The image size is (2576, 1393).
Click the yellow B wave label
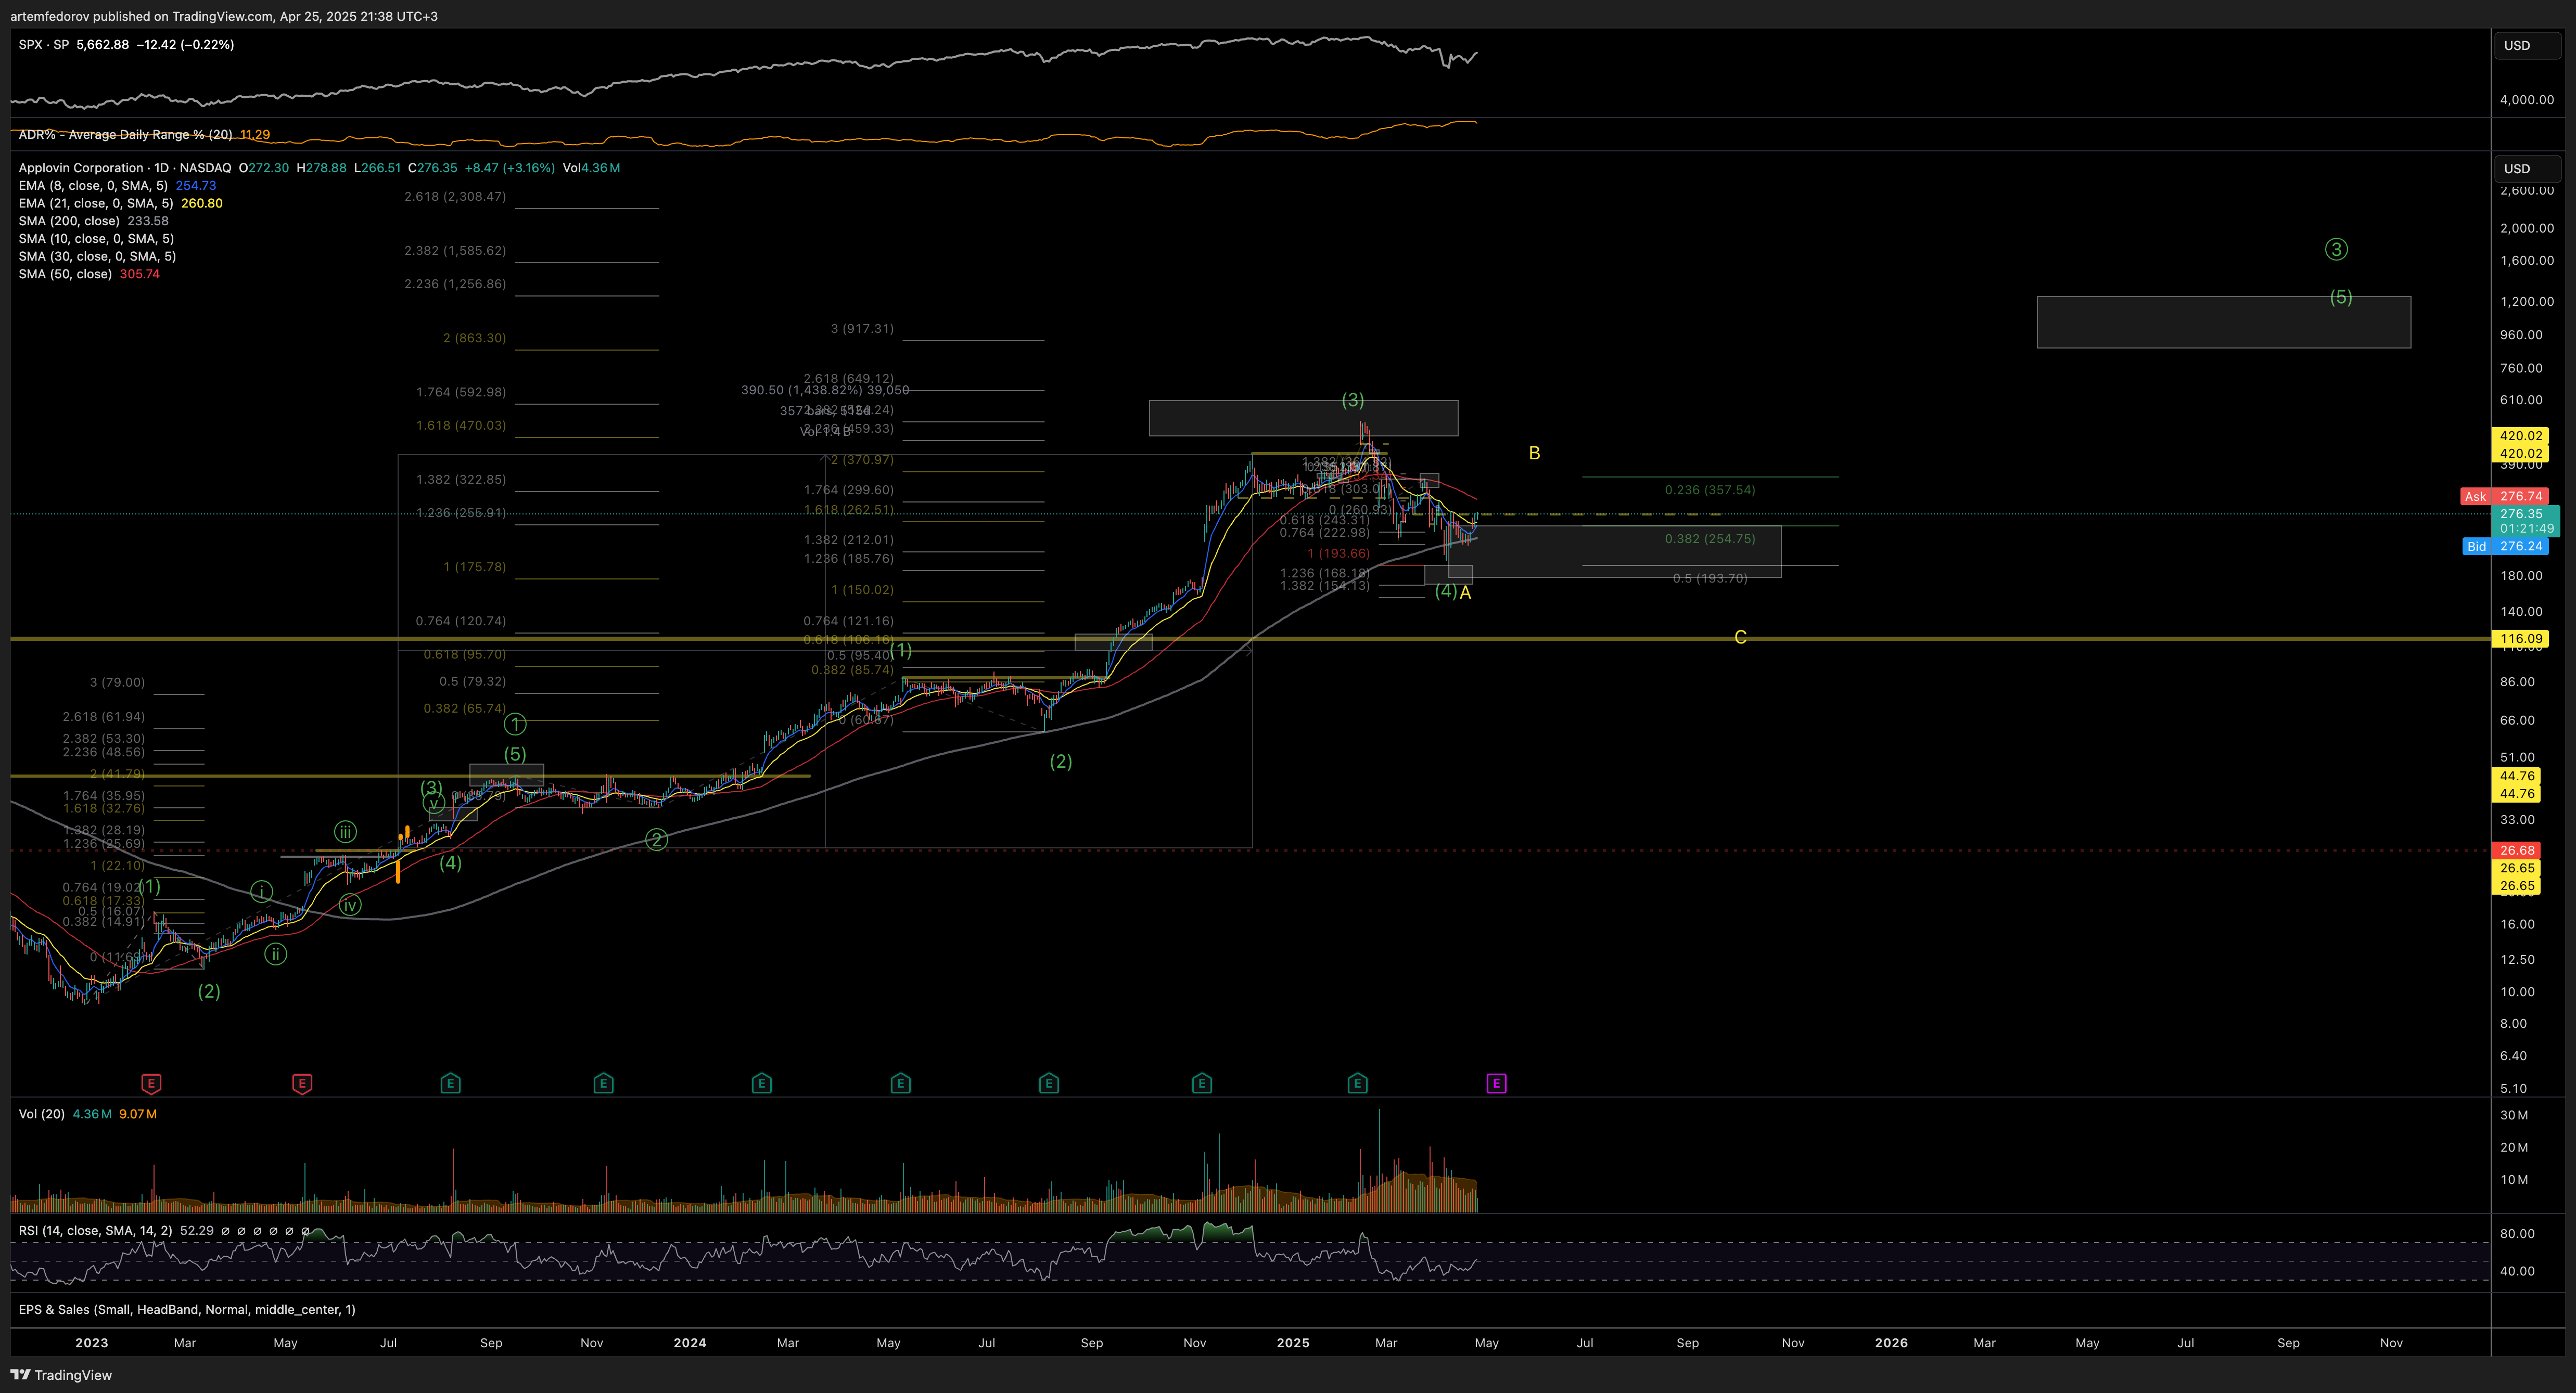1534,454
